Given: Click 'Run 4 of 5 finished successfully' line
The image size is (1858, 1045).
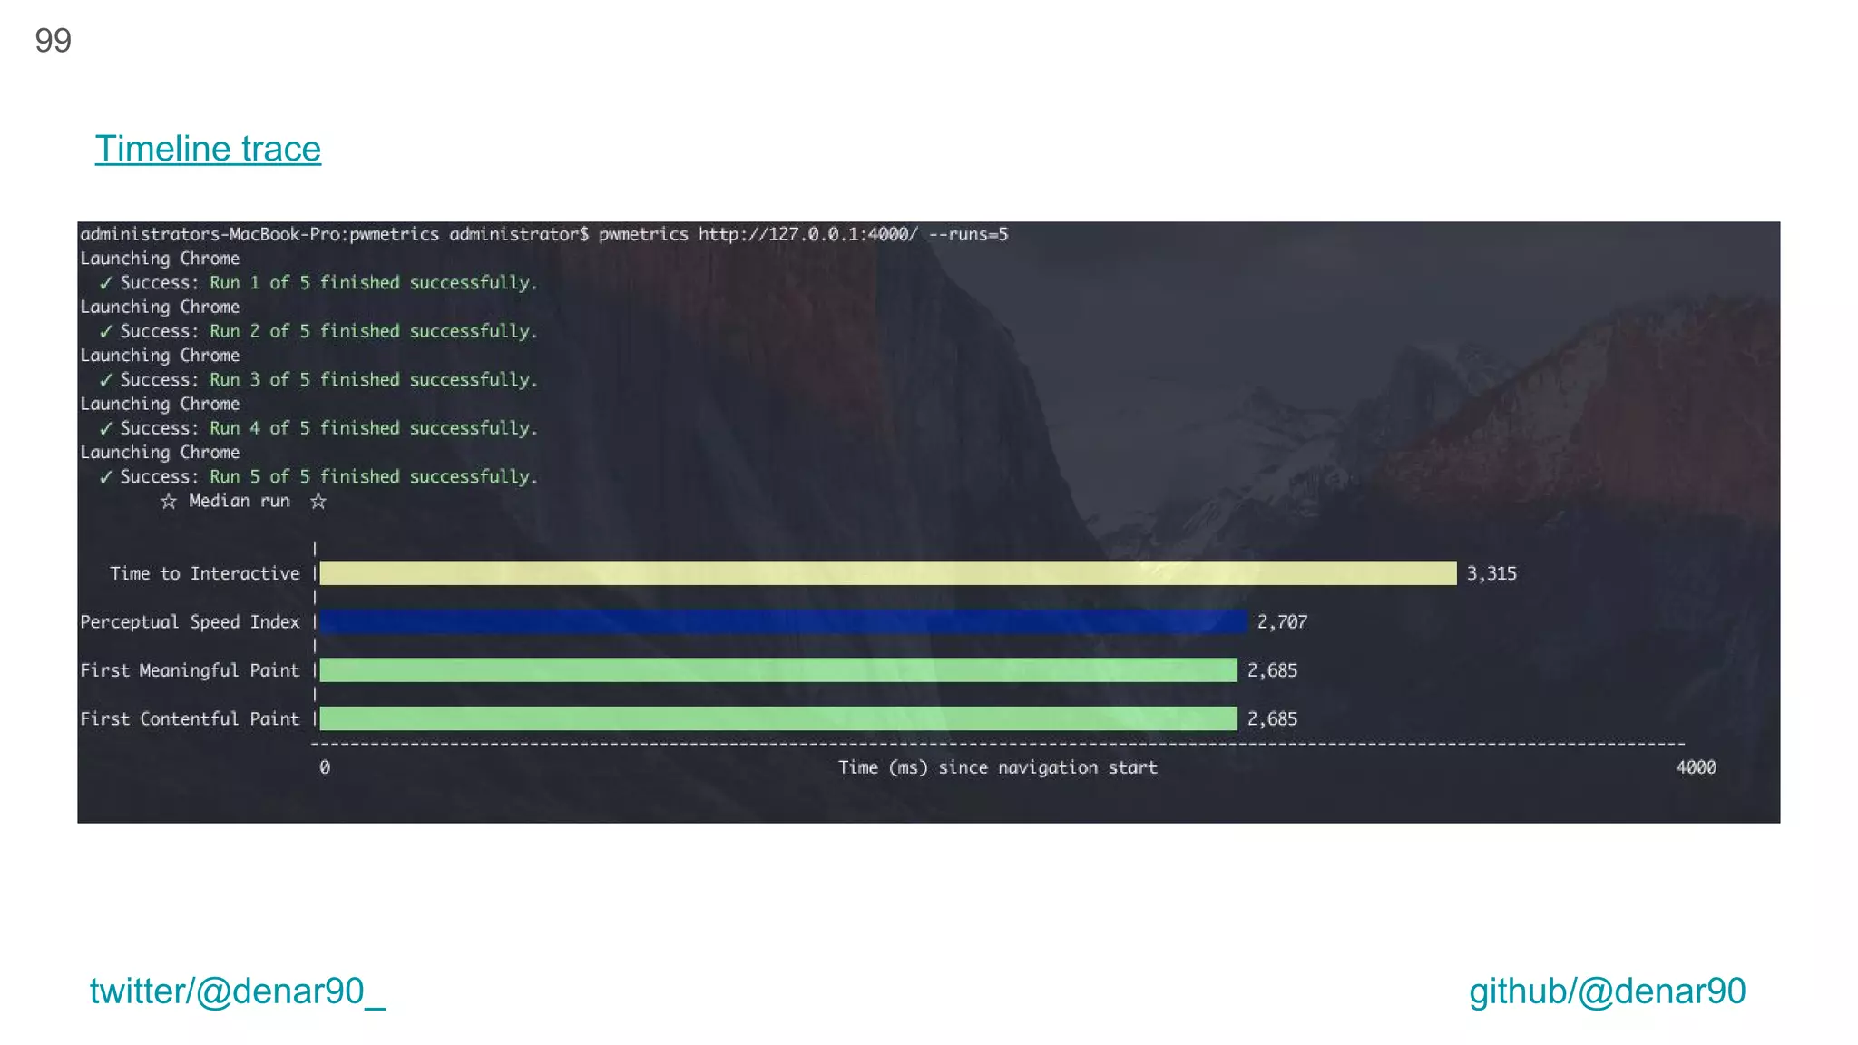Looking at the screenshot, I should tap(373, 428).
